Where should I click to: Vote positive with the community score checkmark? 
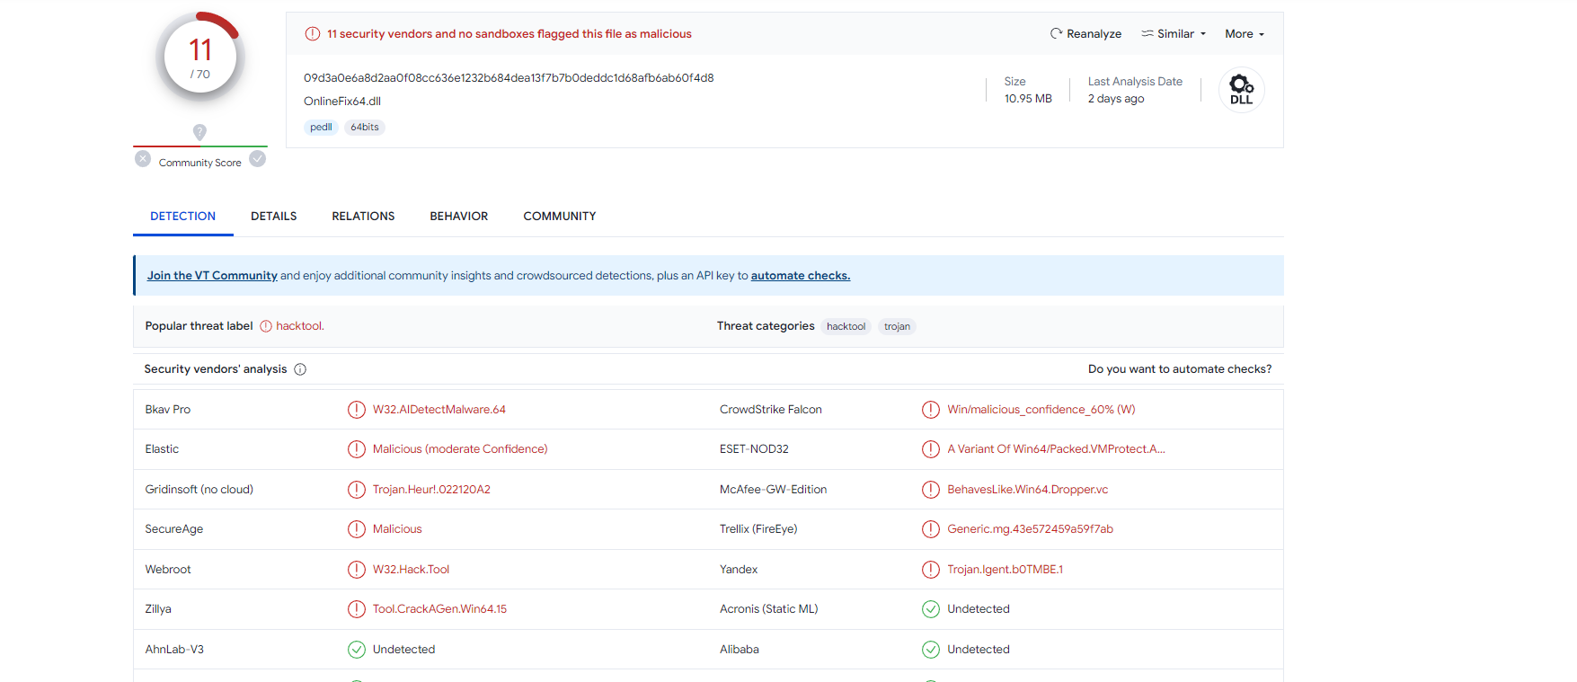[x=258, y=159]
